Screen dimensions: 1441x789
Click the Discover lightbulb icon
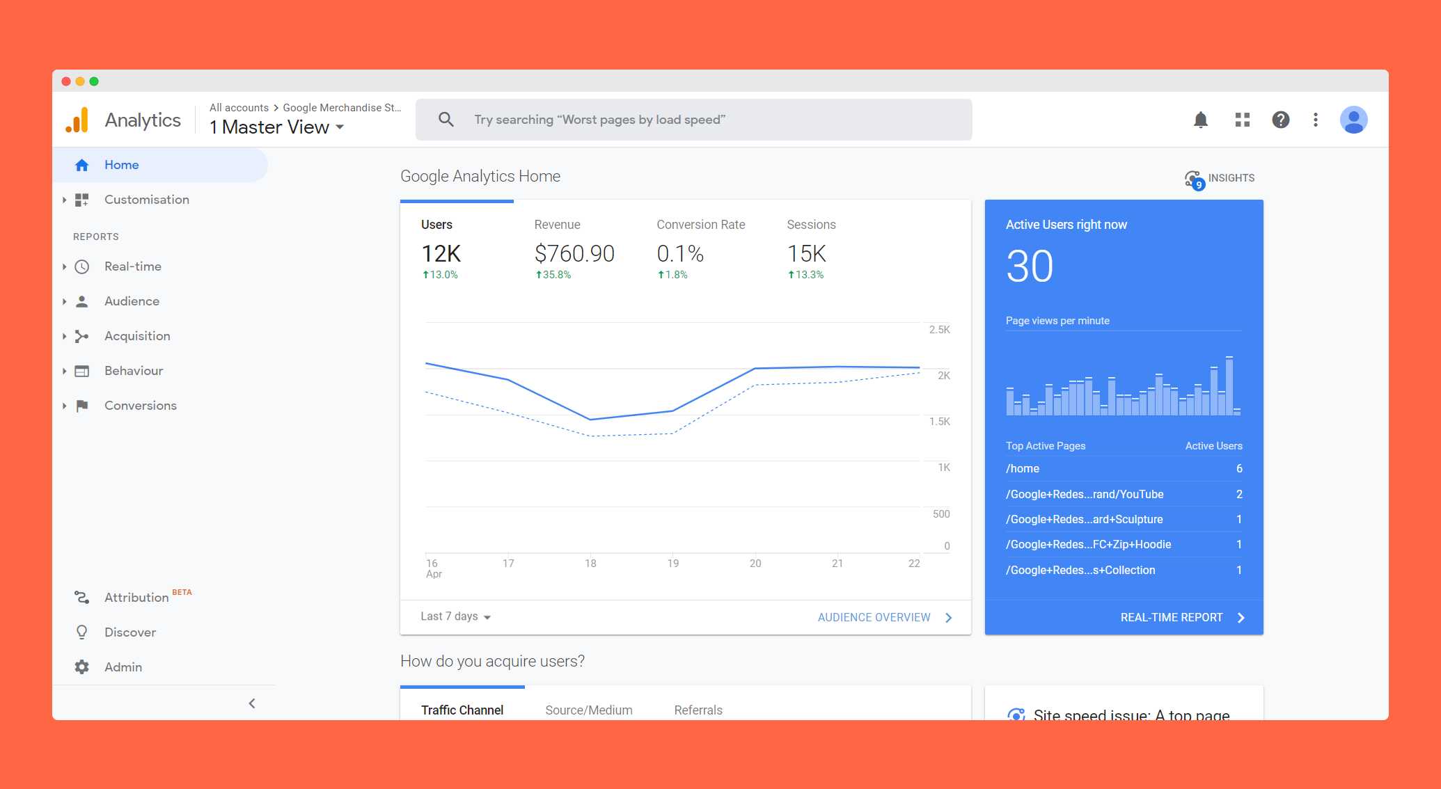pyautogui.click(x=81, y=632)
